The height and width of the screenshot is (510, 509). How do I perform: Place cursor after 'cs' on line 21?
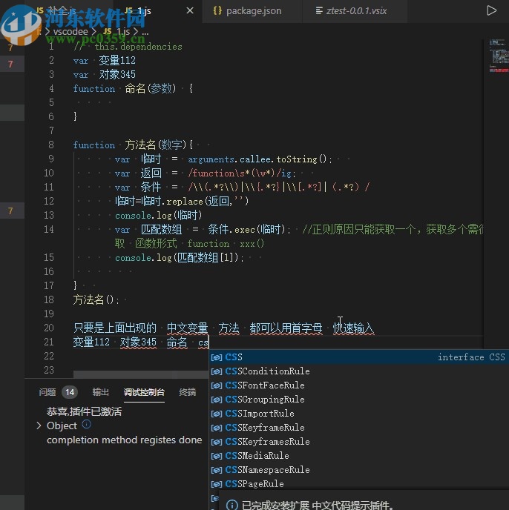(208, 342)
